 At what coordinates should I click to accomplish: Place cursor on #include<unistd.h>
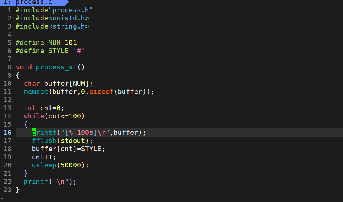(52, 18)
